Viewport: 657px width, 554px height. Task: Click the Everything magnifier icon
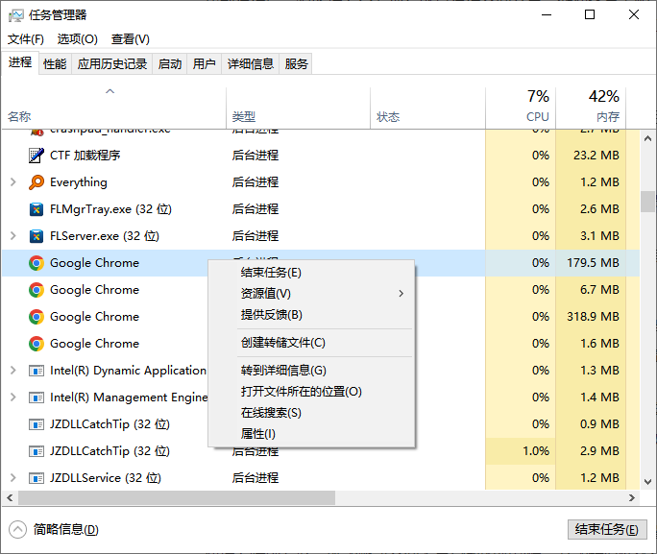tap(36, 182)
